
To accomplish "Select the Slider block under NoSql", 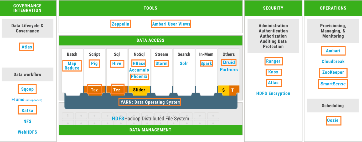I will pos(139,90).
